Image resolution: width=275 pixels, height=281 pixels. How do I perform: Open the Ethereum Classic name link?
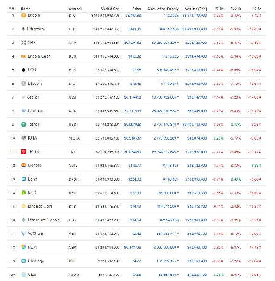(x=44, y=220)
